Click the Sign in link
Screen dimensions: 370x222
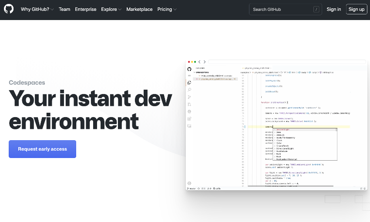[334, 9]
